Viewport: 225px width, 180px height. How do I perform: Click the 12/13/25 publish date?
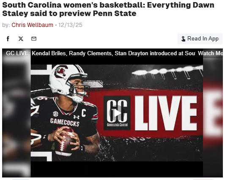pyautogui.click(x=70, y=25)
